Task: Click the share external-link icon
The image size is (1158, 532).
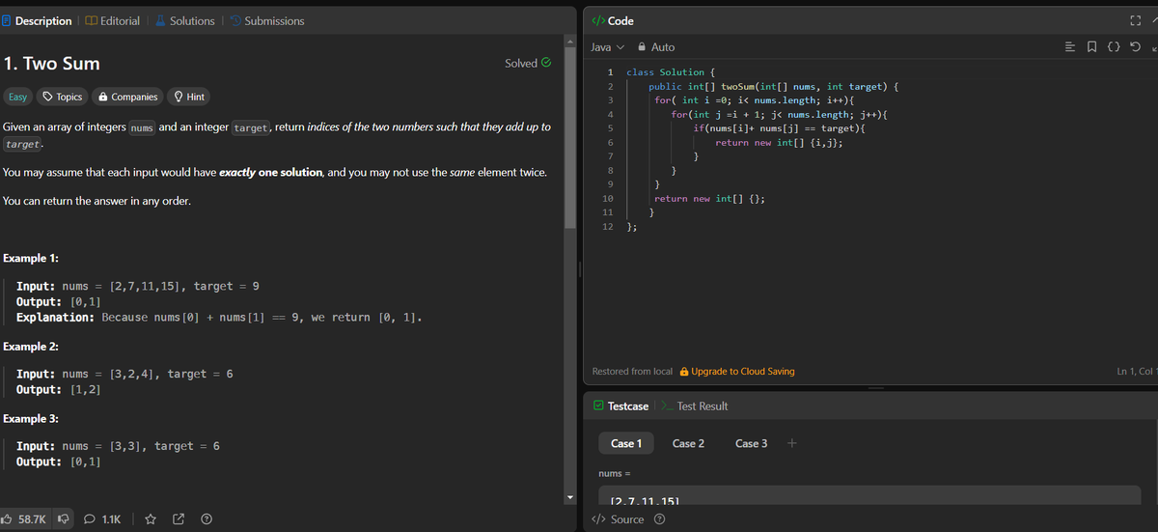Action: pos(179,519)
